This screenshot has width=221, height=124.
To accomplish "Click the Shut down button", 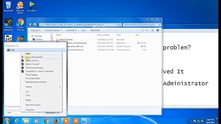I will coord(51,113).
